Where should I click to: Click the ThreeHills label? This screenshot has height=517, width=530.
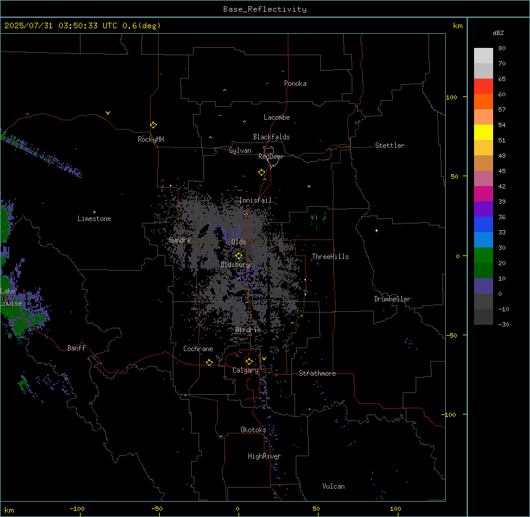[x=330, y=257]
